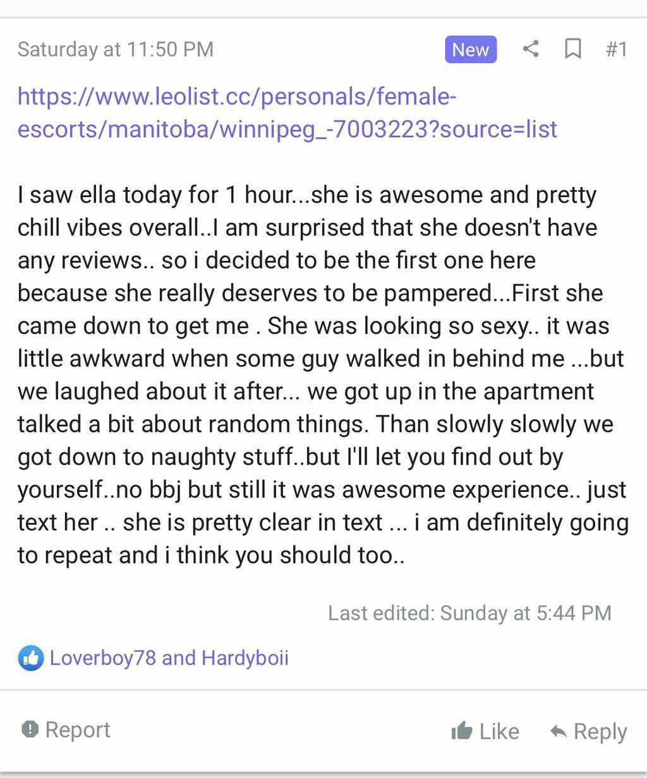Click the 'Last edited:' label
This screenshot has width=647, height=778.
click(x=381, y=613)
